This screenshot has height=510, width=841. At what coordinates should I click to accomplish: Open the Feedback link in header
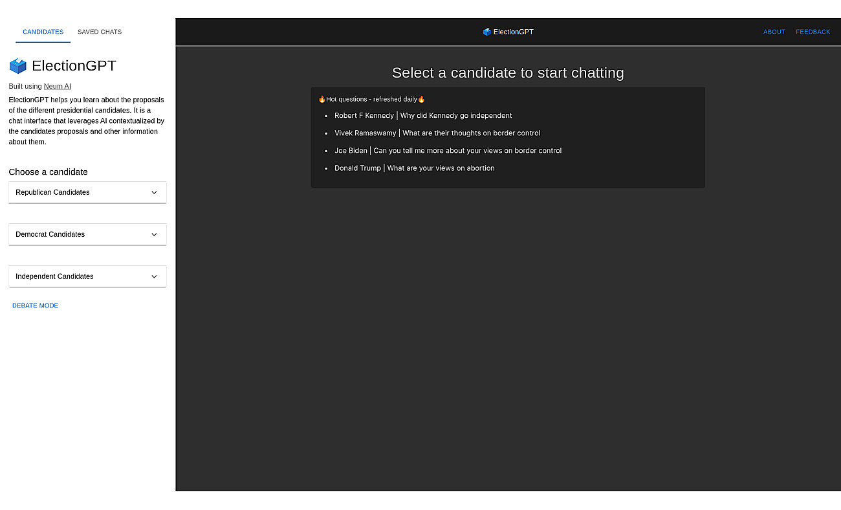point(813,32)
